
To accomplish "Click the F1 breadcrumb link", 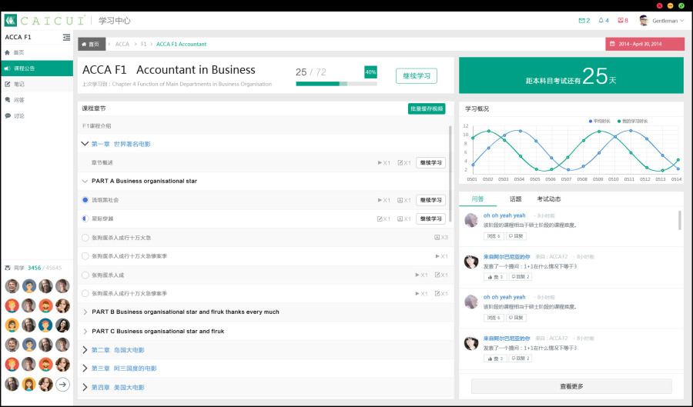I will (x=144, y=44).
